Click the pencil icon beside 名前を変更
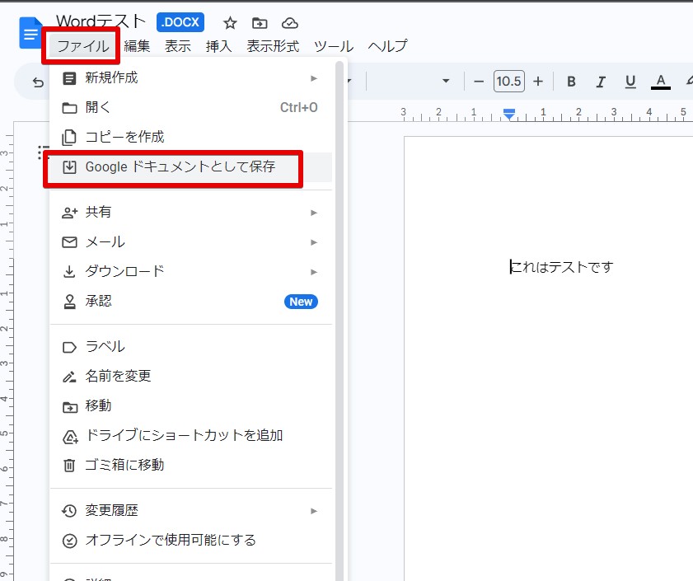This screenshot has width=693, height=581. coord(69,377)
